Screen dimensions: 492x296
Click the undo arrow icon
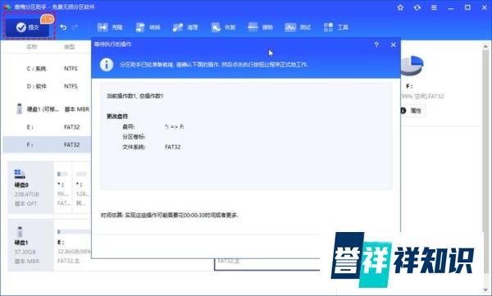point(63,27)
